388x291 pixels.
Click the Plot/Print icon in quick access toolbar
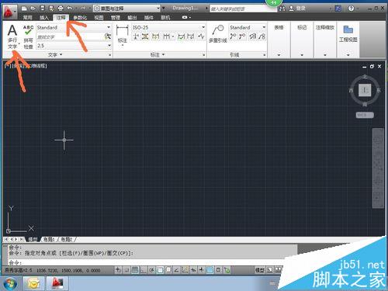[x=61, y=9]
